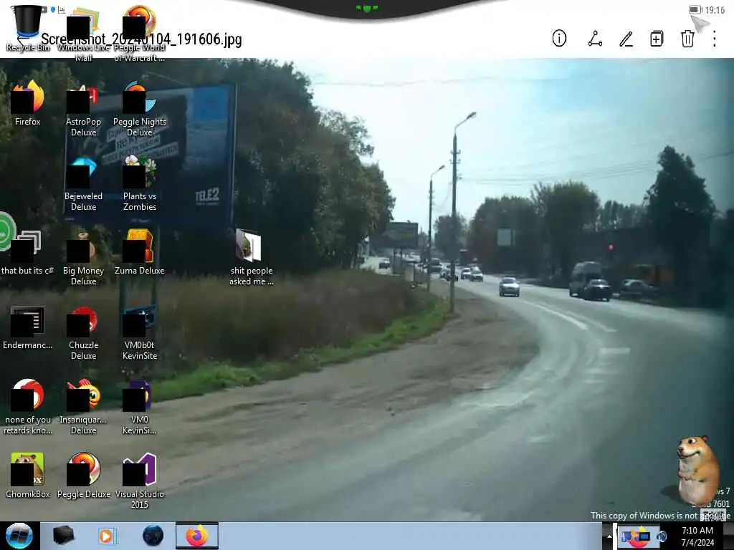
Task: Open the media player taskbar icon
Action: pyautogui.click(x=107, y=536)
